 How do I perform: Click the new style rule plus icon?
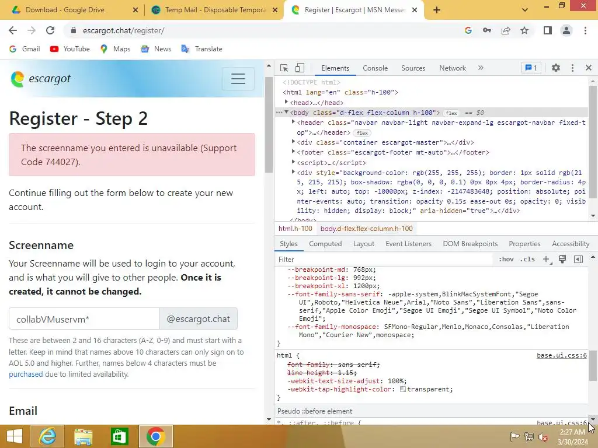[547, 260]
